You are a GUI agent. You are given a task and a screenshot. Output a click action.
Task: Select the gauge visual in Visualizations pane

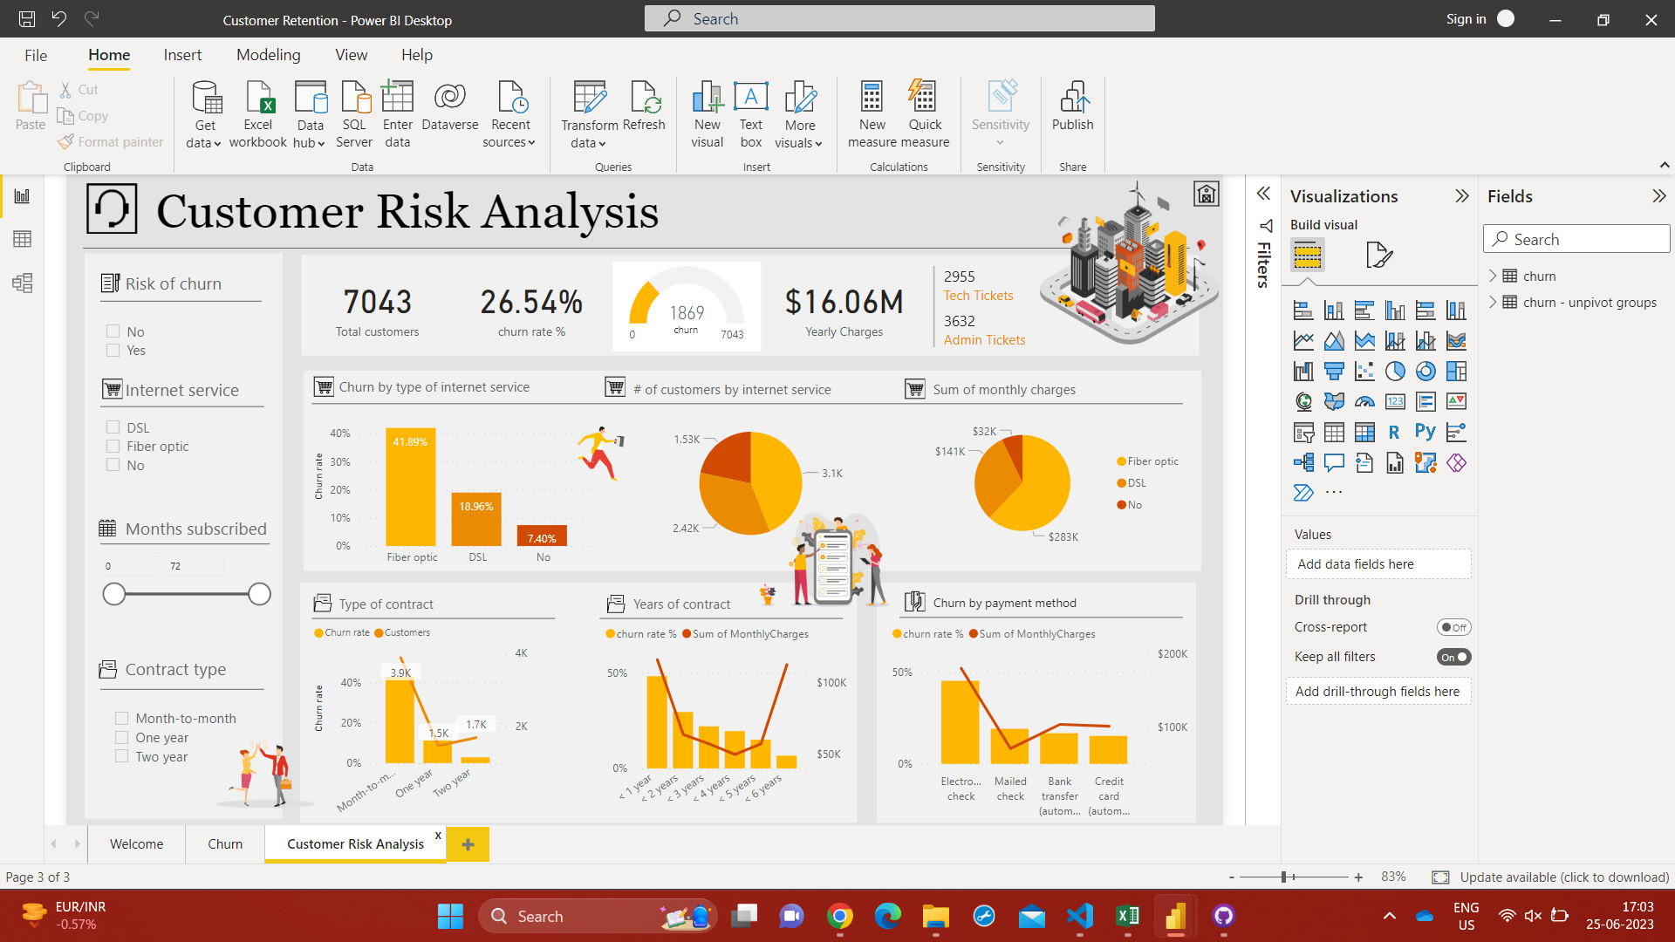(1364, 401)
